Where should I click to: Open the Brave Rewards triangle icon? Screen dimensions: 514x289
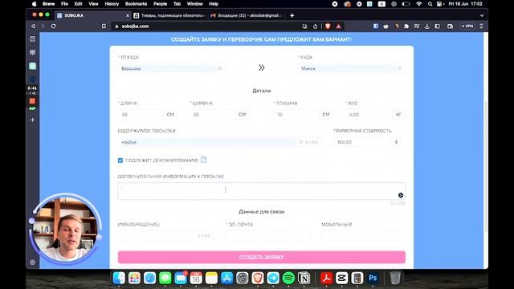coord(339,26)
